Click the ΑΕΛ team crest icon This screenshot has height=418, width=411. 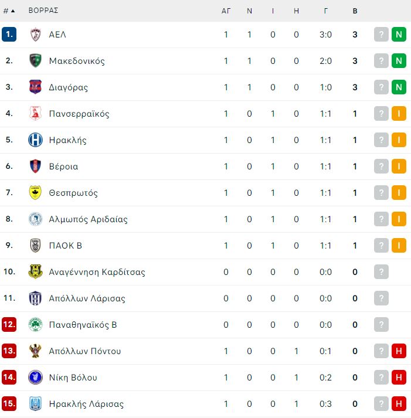click(35, 35)
